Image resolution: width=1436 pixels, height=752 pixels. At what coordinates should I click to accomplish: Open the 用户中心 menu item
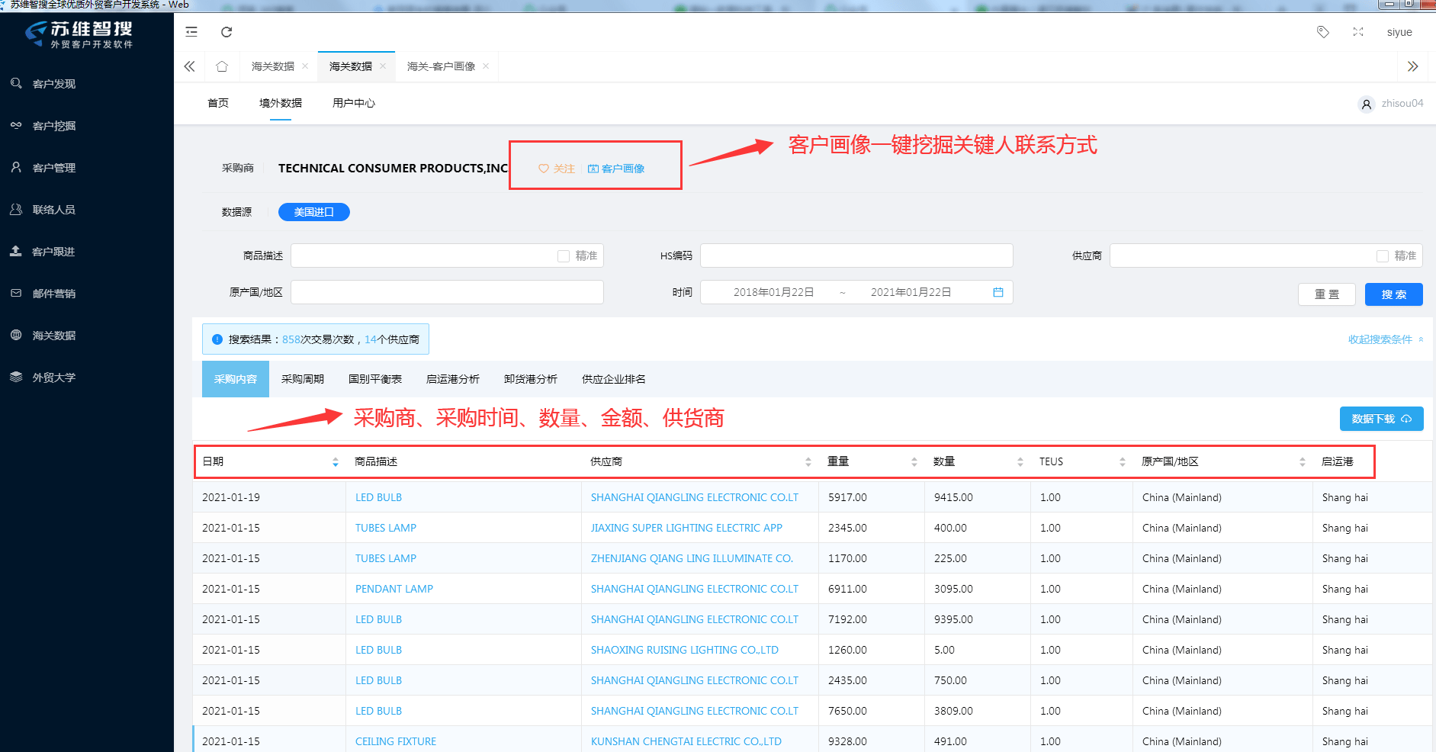pyautogui.click(x=354, y=103)
